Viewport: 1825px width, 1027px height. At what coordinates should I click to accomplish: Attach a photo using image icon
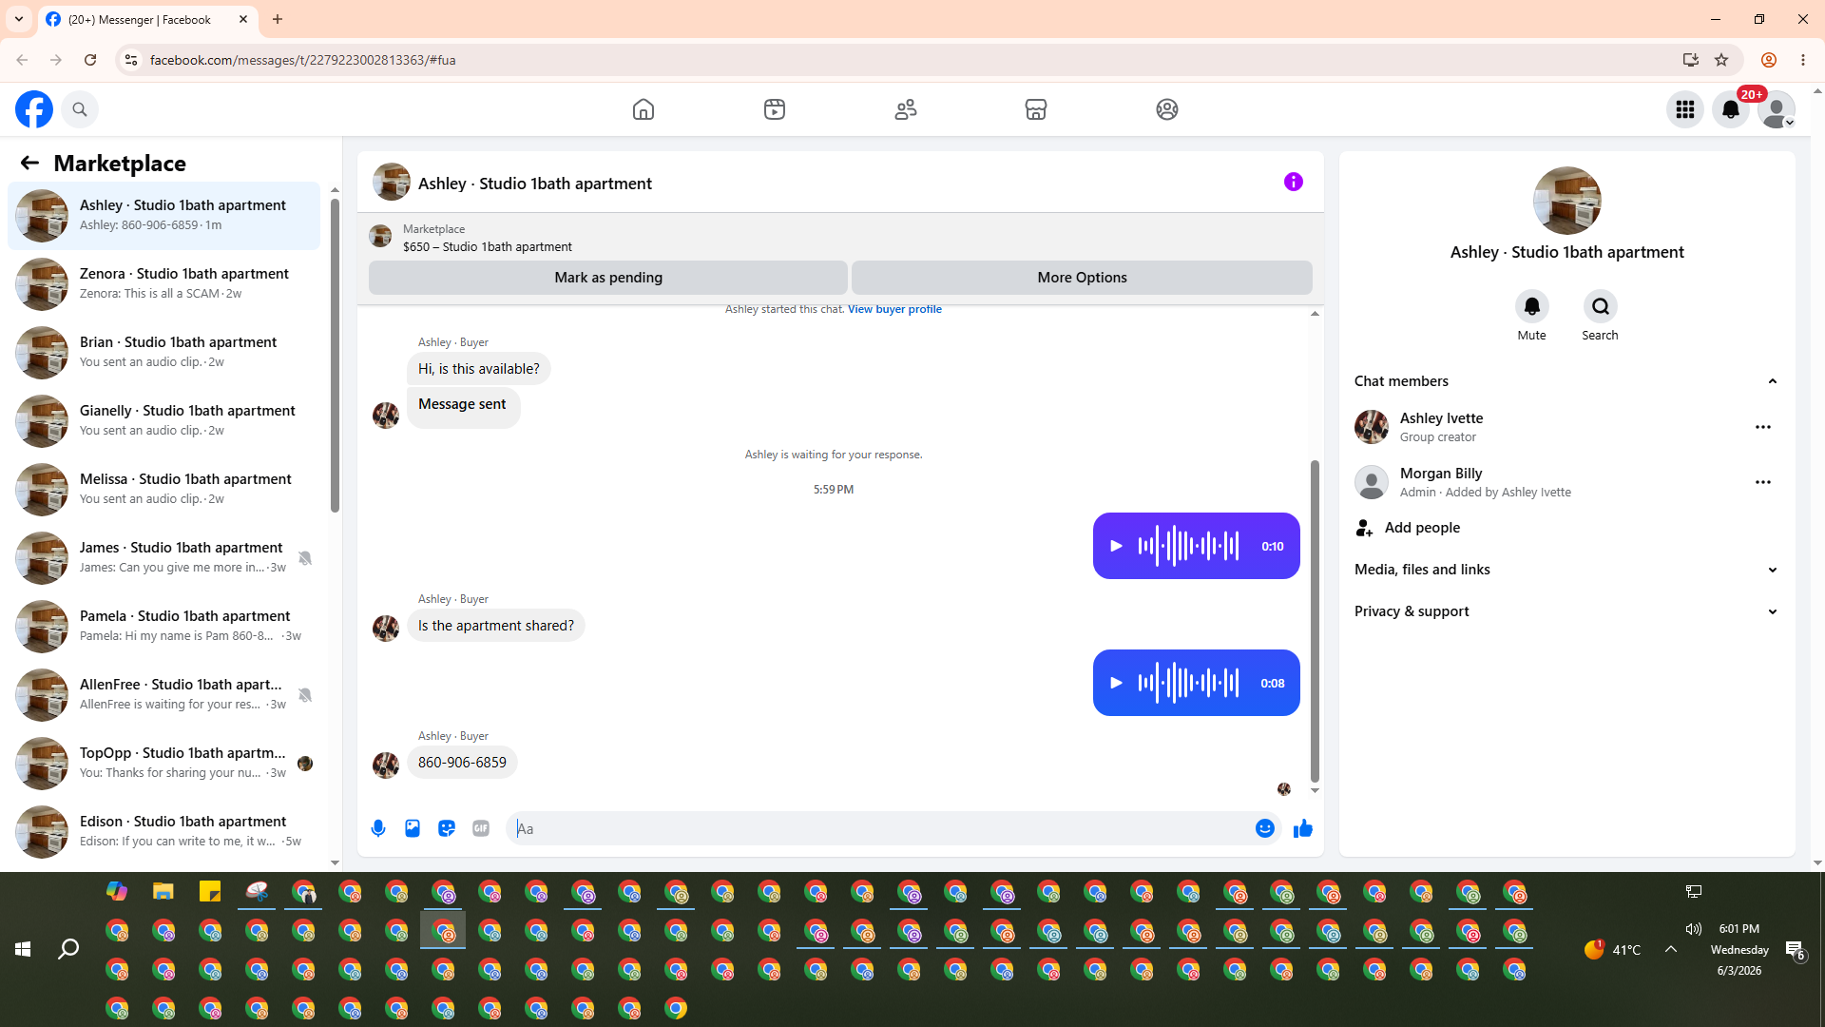413,828
